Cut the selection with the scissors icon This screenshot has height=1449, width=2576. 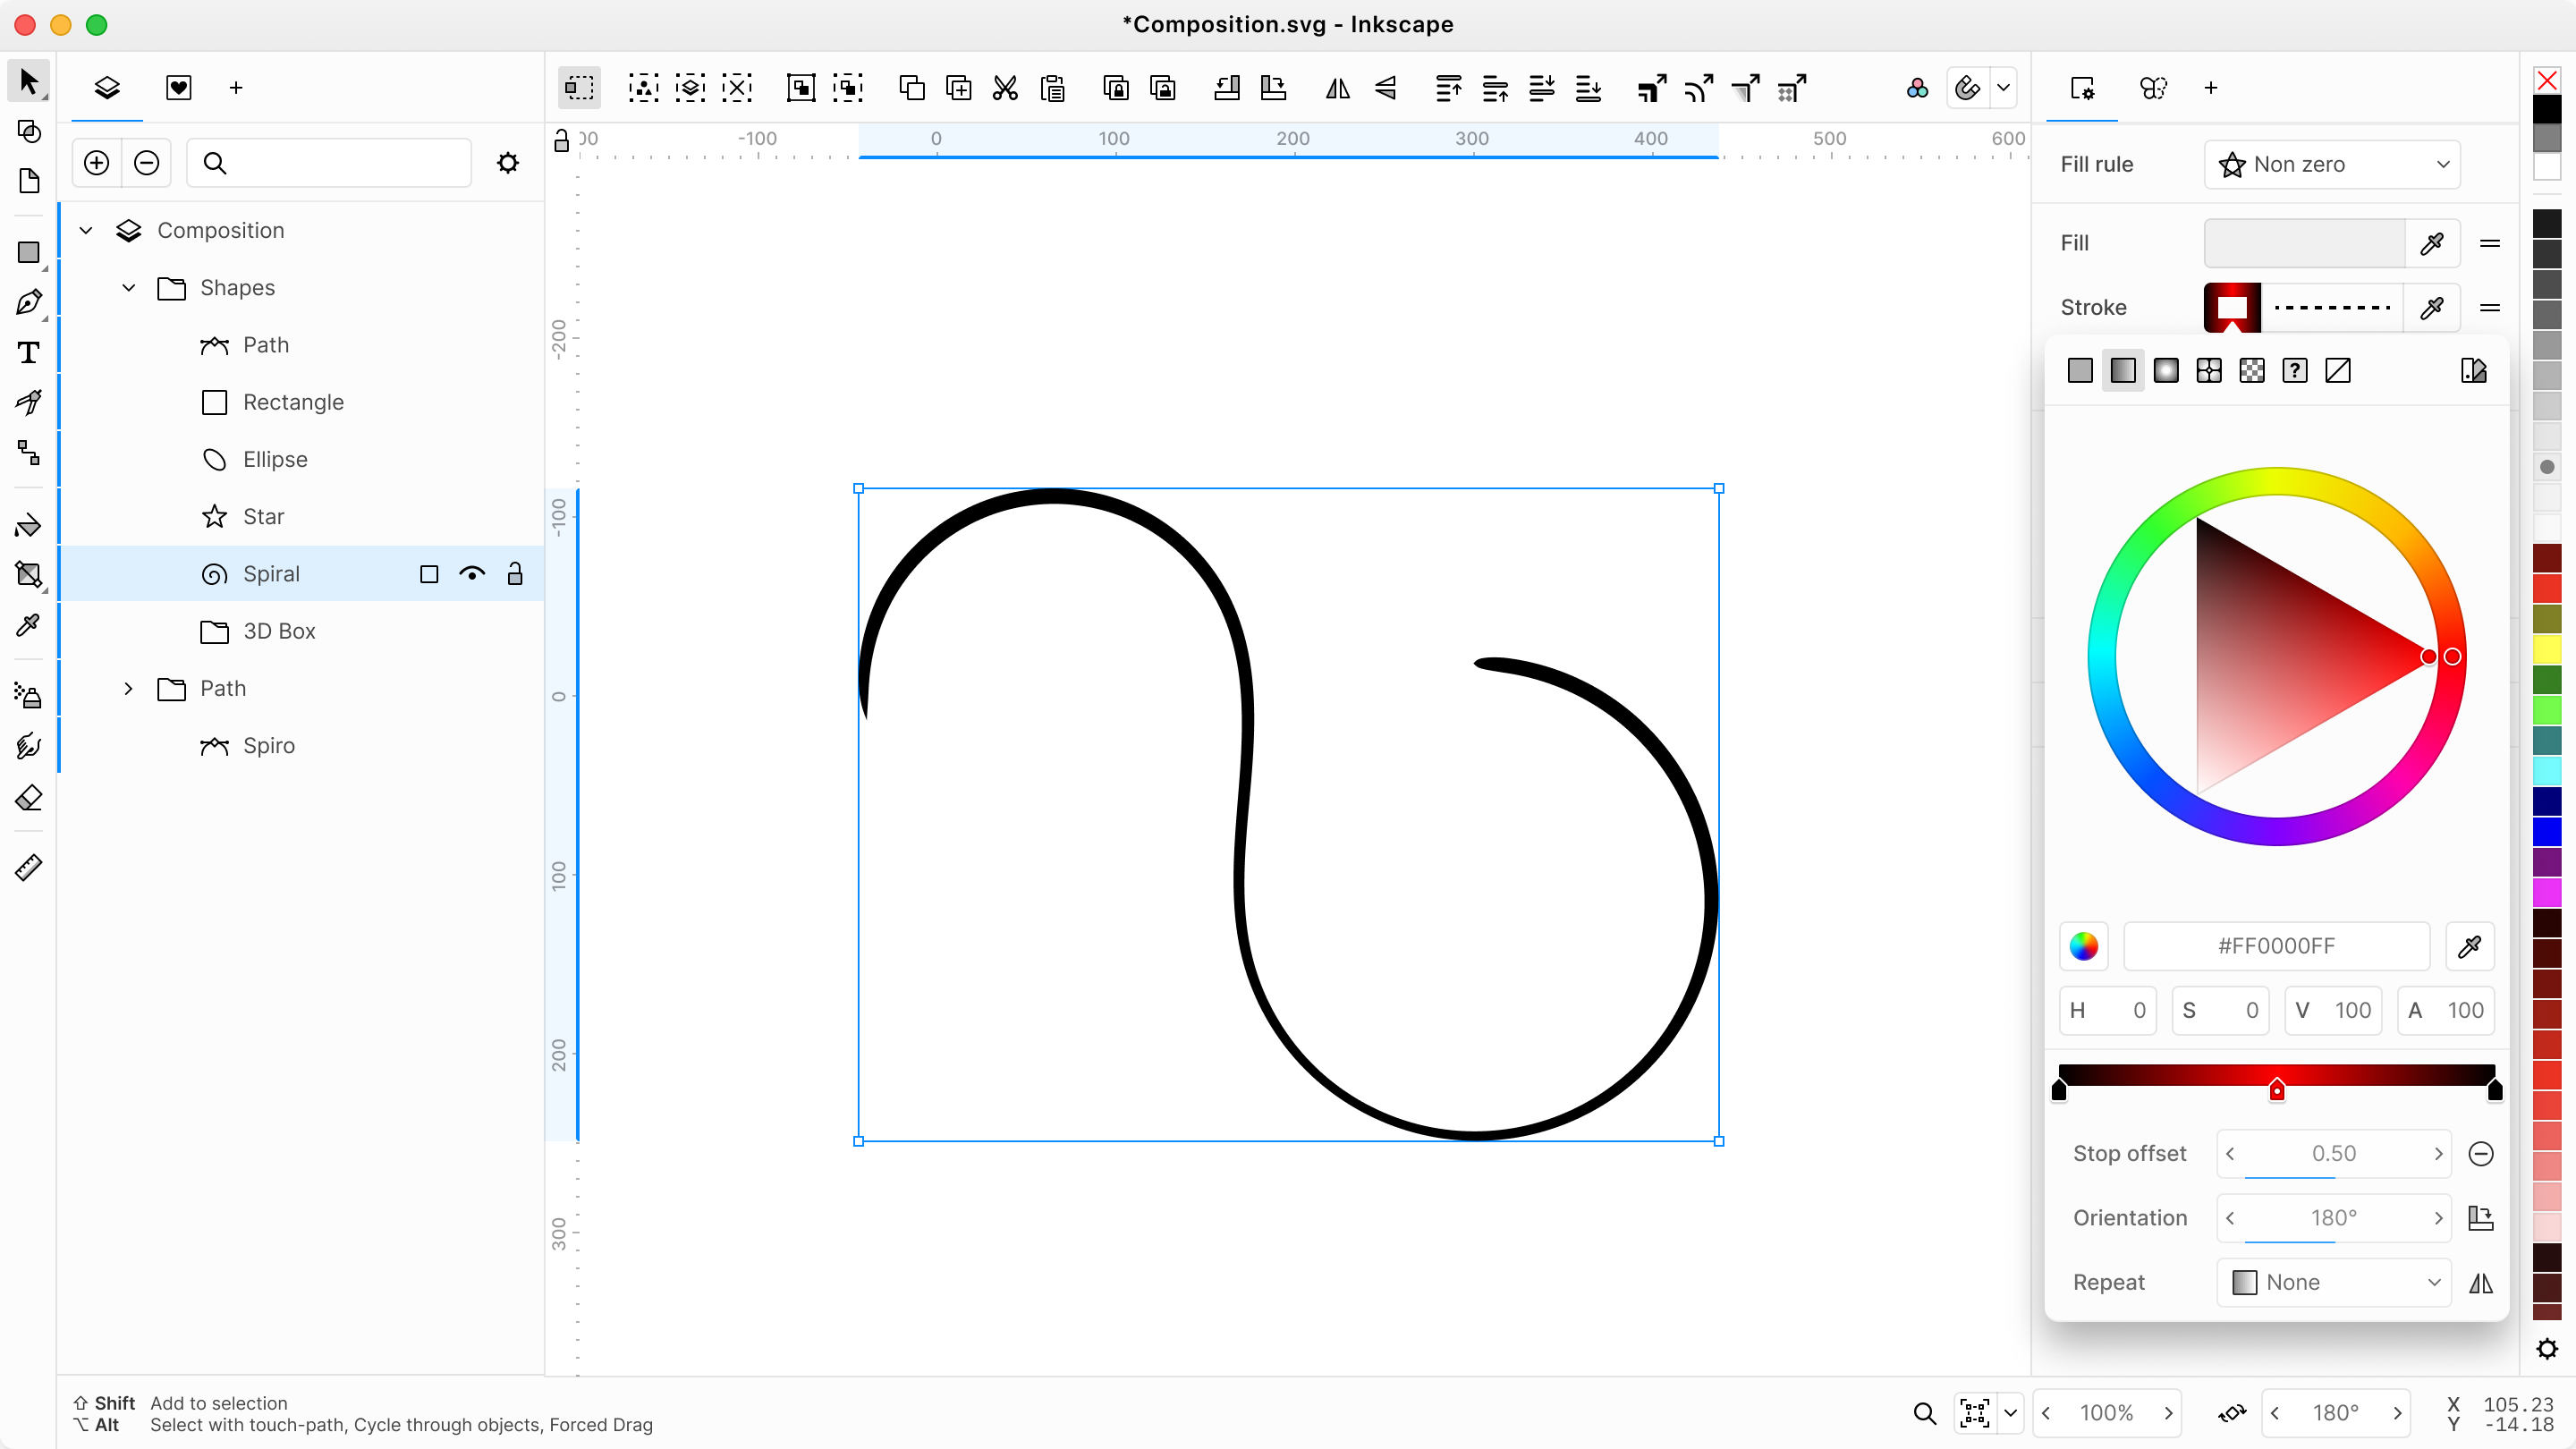coord(1005,88)
